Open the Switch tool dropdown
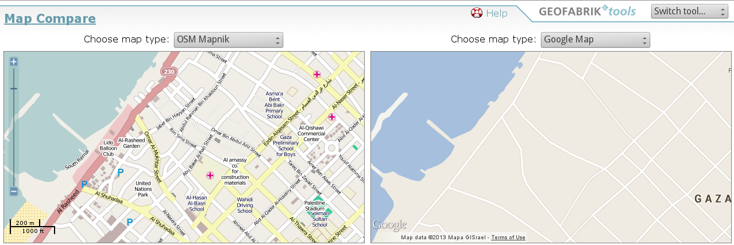 [x=689, y=11]
